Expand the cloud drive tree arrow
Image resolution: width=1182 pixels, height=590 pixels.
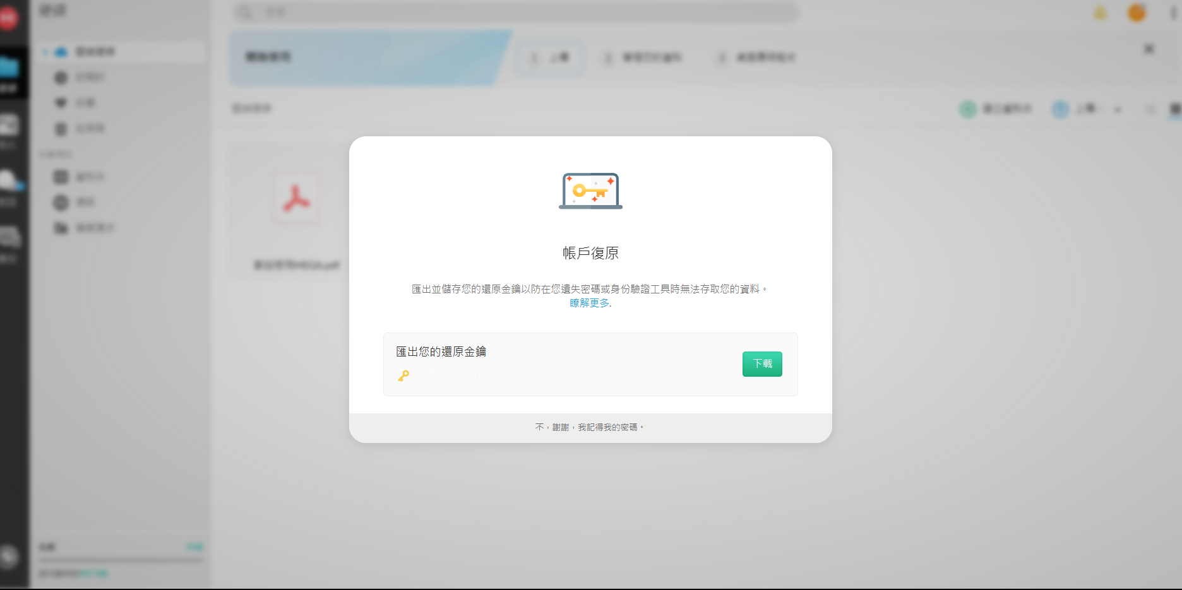click(x=45, y=52)
